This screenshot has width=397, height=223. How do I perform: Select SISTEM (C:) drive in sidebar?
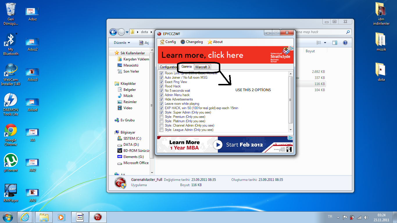click(129, 139)
